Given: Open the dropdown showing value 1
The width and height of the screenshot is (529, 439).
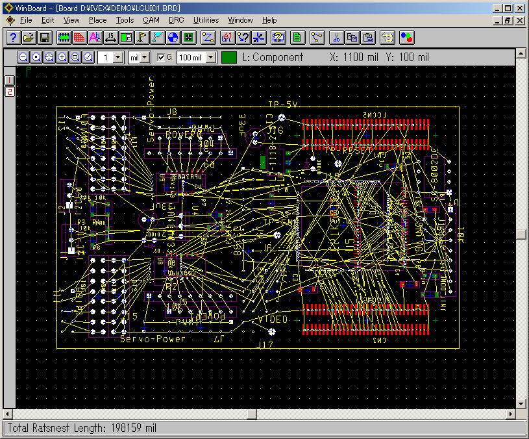Looking at the screenshot, I should [117, 57].
